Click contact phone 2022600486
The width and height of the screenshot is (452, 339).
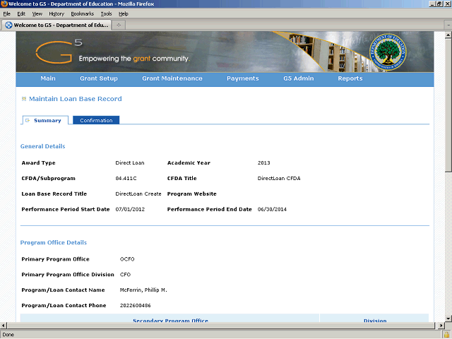[135, 306]
